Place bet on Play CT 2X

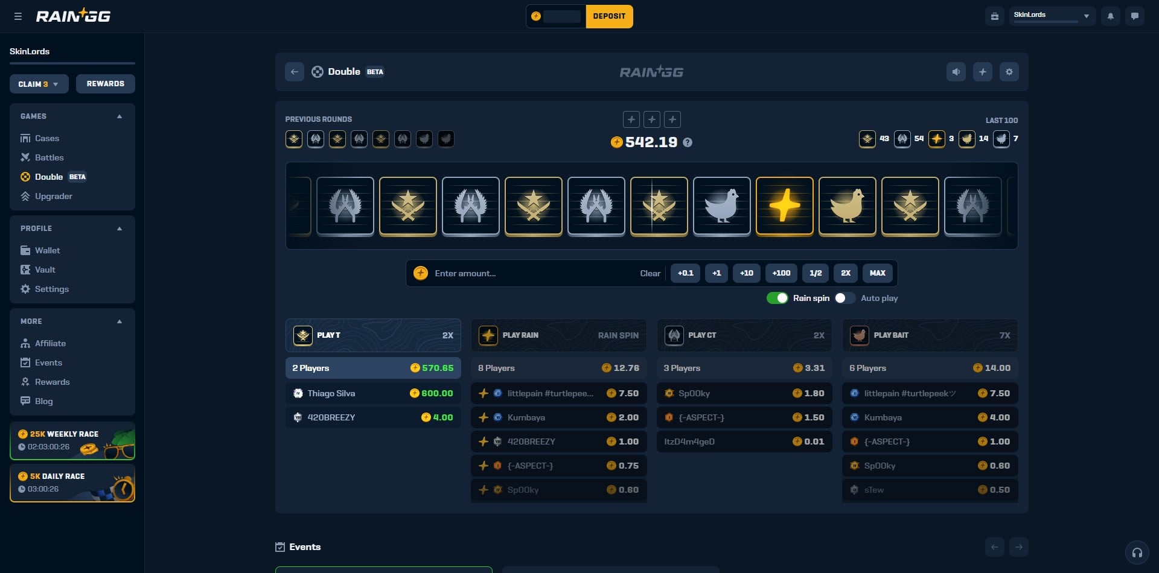(744, 335)
